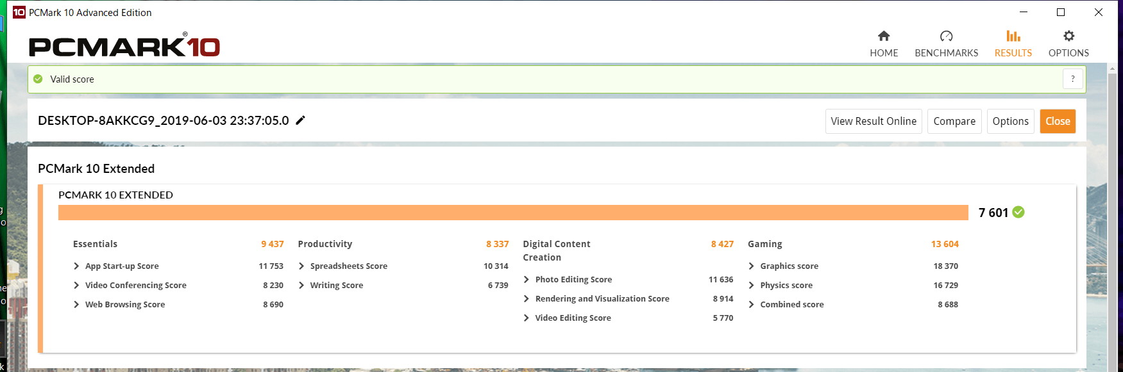Click the Essentials heading
The image size is (1123, 372).
point(95,244)
